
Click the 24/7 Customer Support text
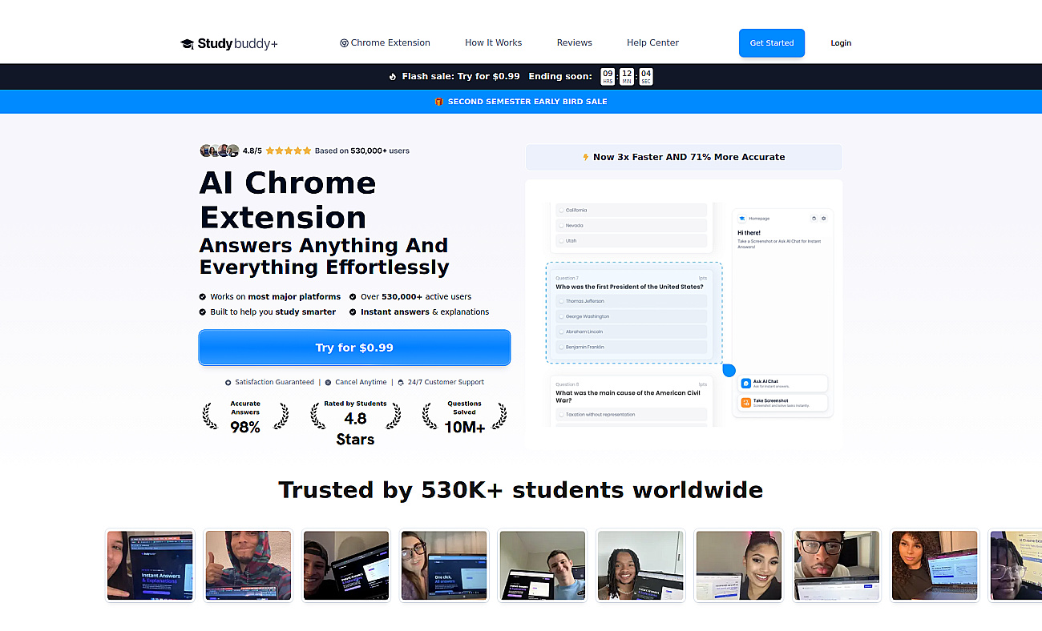pos(446,383)
